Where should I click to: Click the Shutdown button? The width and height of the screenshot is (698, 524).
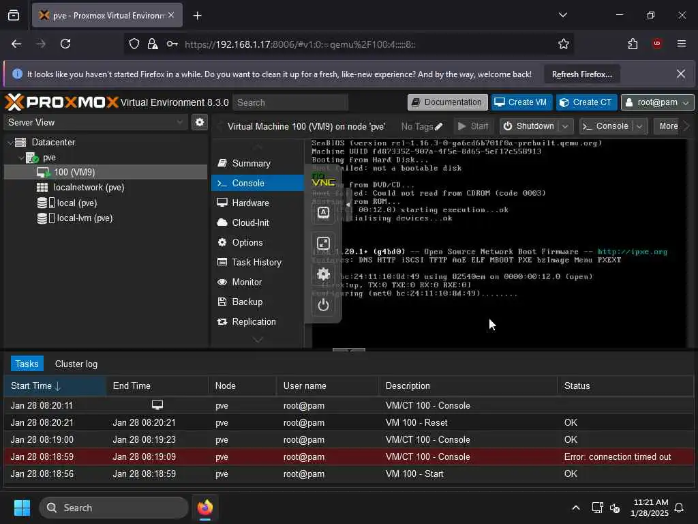tap(529, 126)
